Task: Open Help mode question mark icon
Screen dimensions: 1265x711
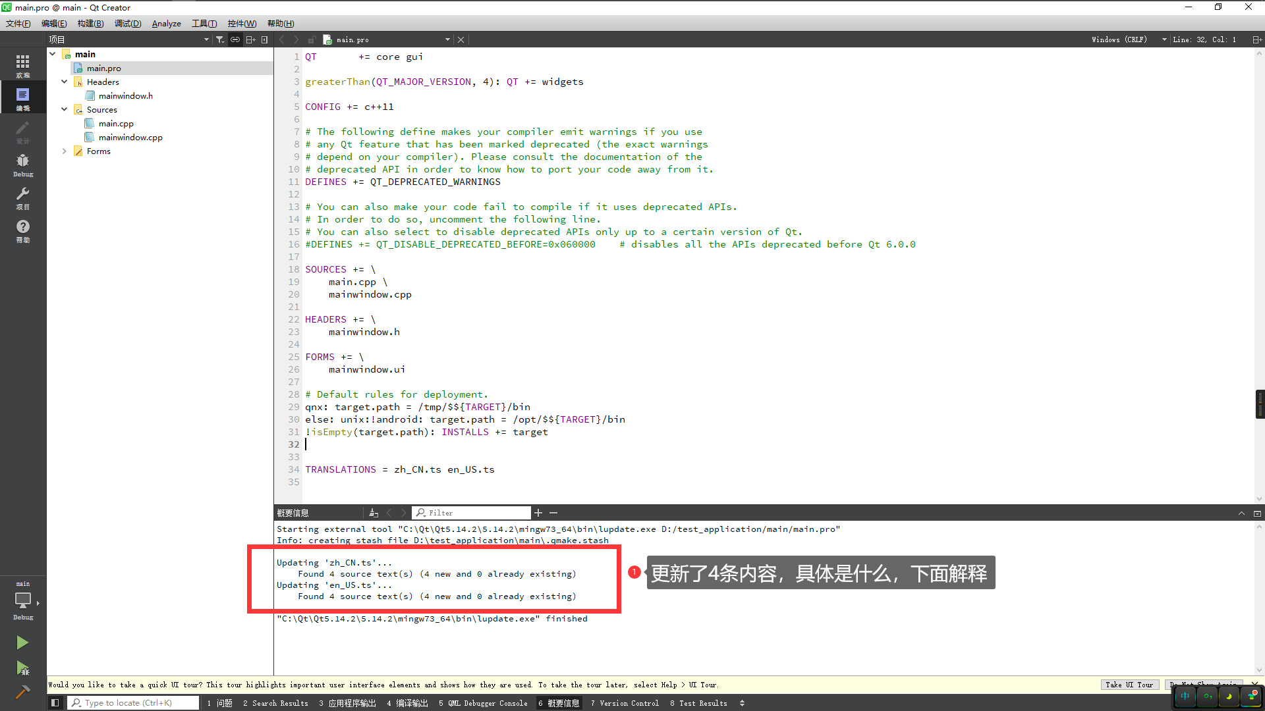Action: (23, 230)
